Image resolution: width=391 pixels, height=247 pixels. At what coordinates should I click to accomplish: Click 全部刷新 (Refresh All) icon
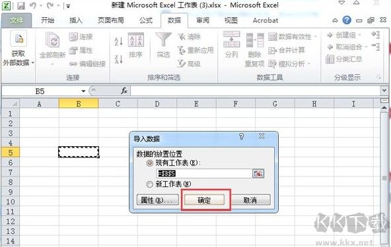coord(53,40)
